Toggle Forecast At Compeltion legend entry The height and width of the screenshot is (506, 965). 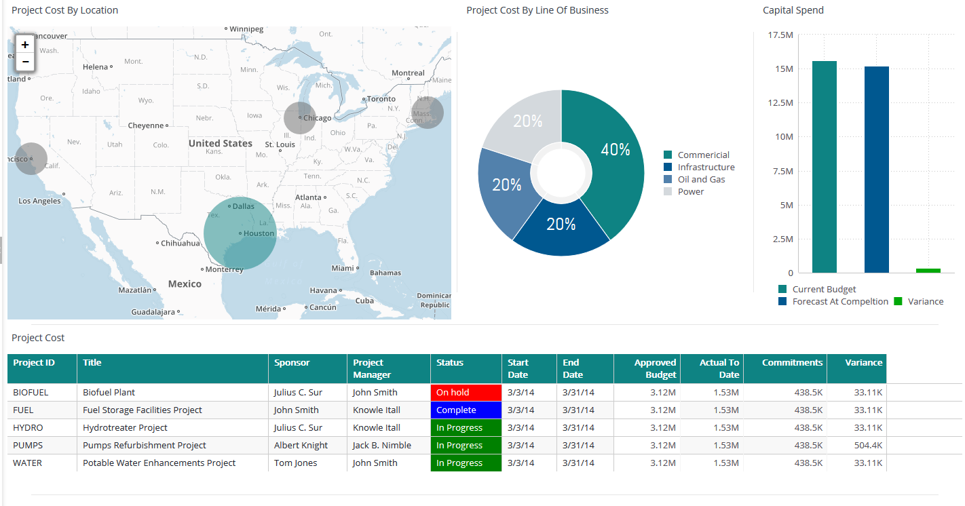783,301
